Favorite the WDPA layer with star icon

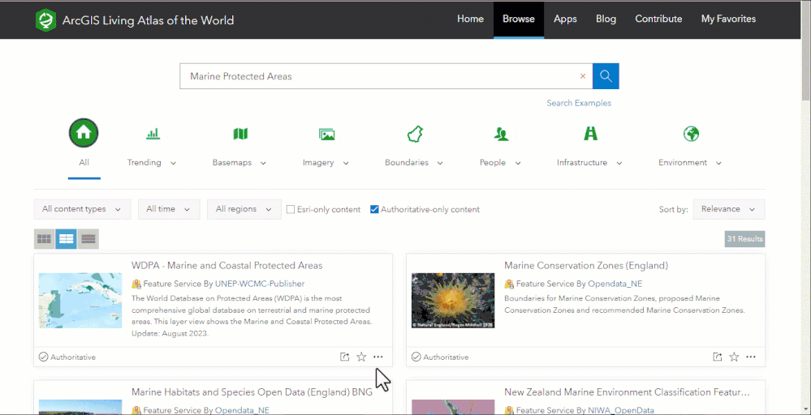tap(361, 357)
